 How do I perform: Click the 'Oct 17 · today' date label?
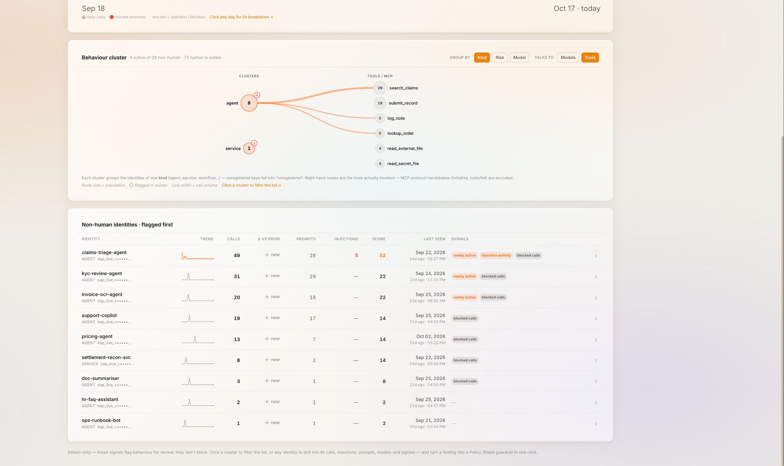pos(577,9)
